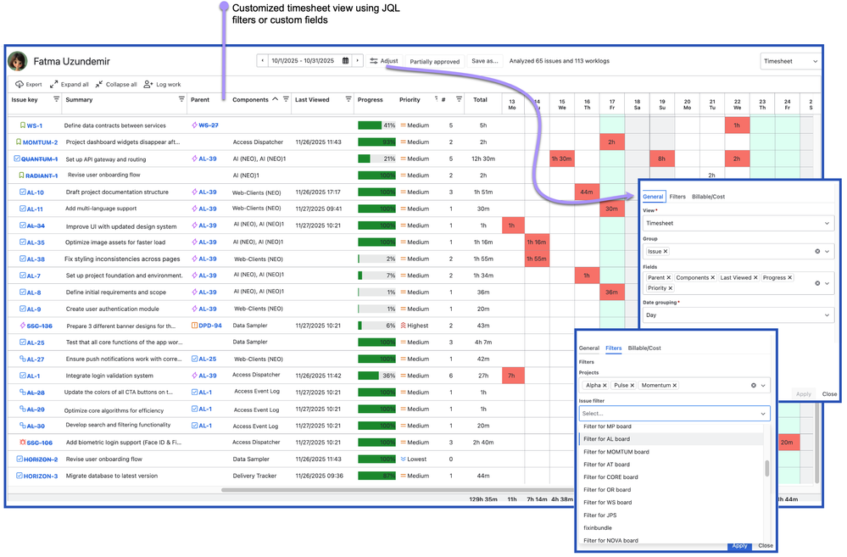Go to previous period arrow
The height and width of the screenshot is (557, 847).
pyautogui.click(x=263, y=61)
